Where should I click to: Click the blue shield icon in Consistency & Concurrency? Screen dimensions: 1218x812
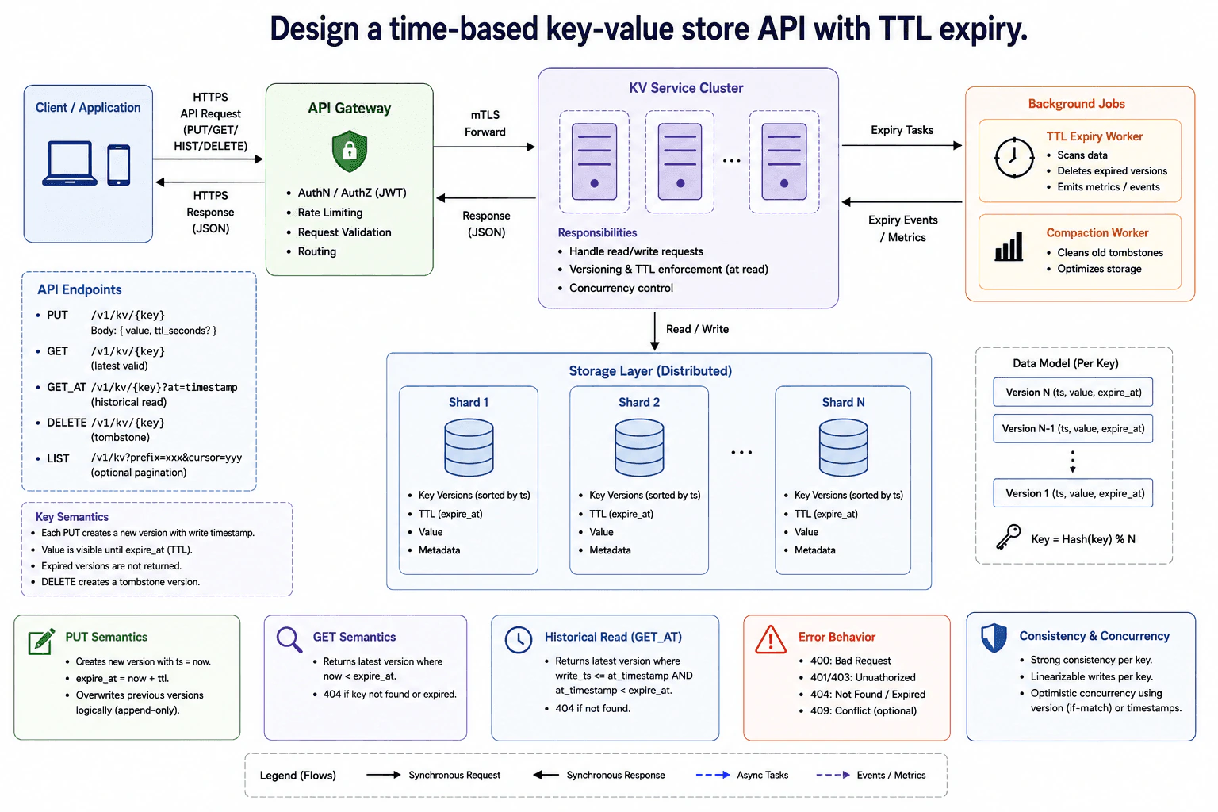(x=994, y=638)
